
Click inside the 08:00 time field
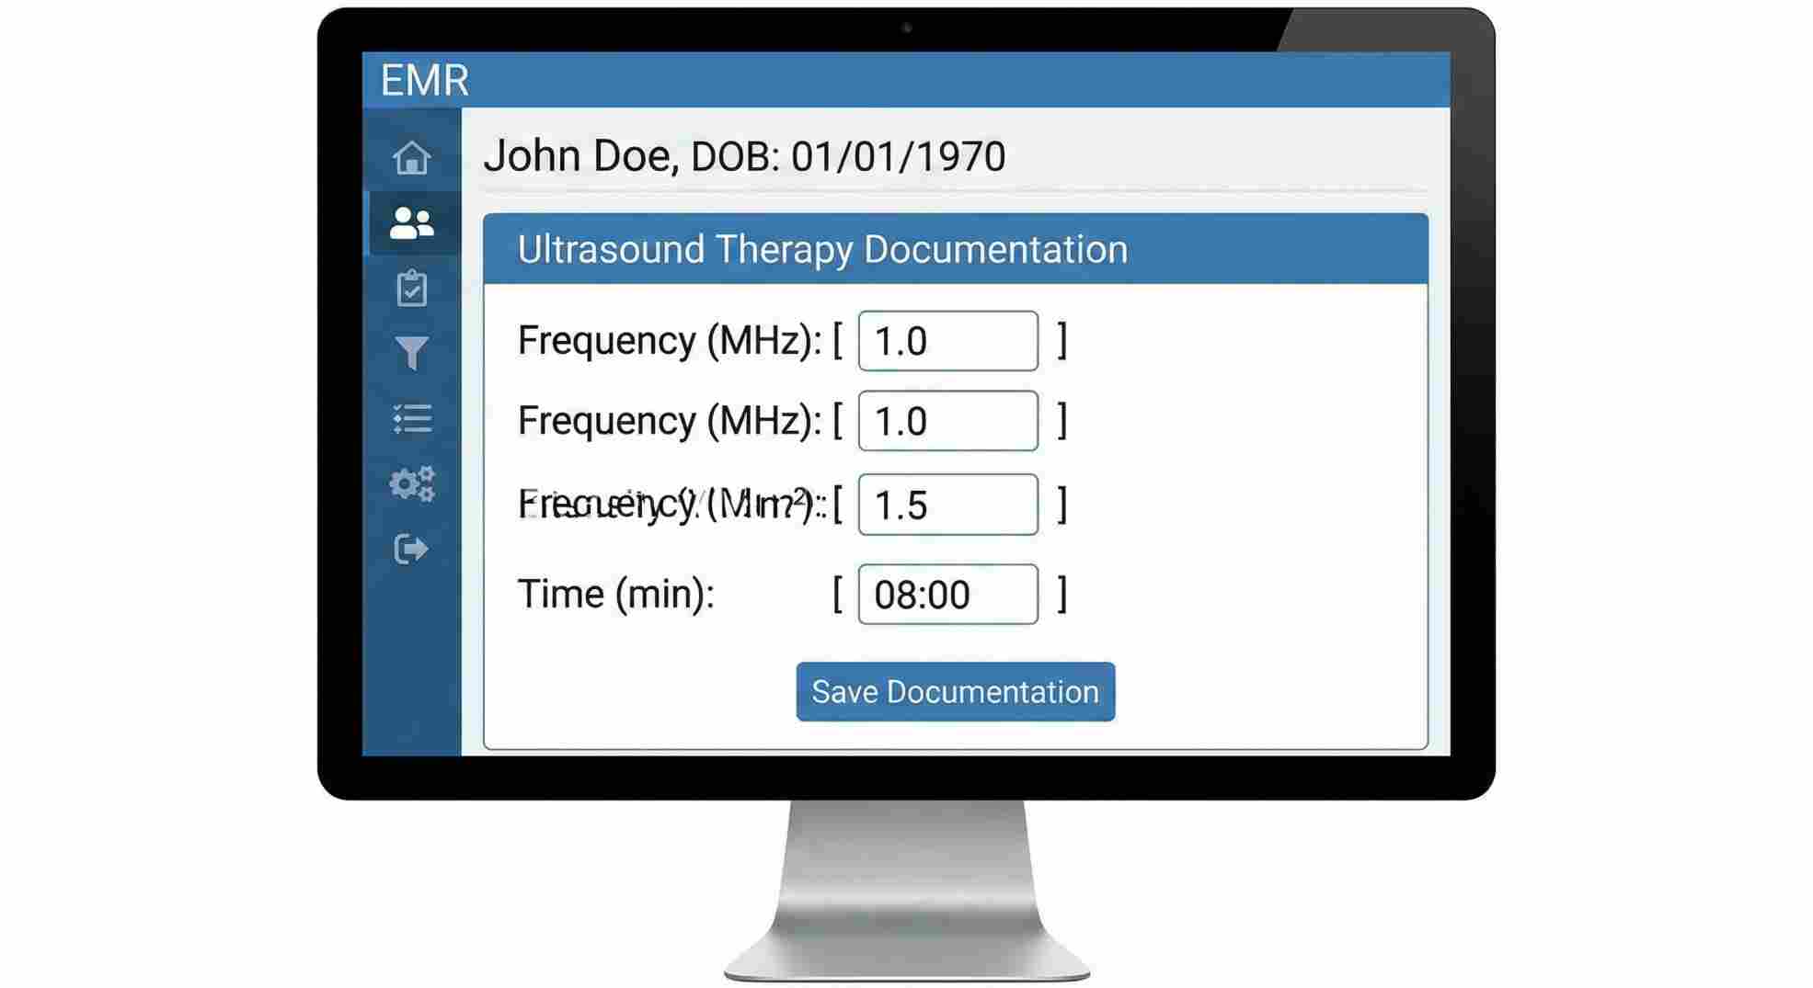947,595
